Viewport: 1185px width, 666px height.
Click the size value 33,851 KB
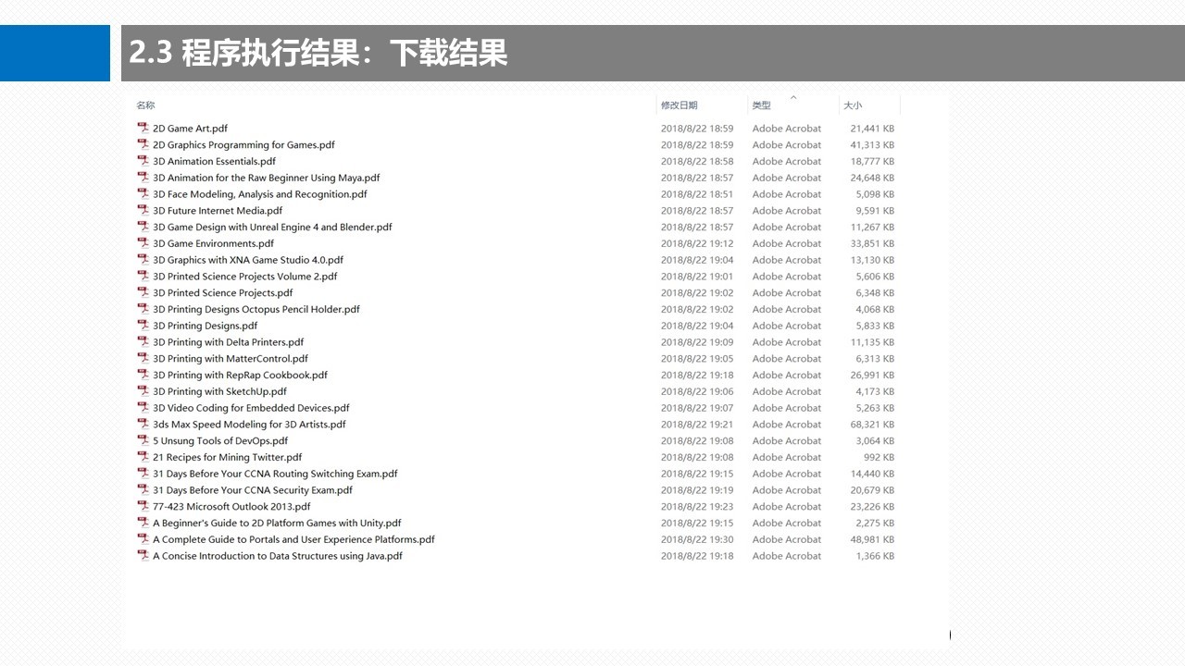[872, 243]
